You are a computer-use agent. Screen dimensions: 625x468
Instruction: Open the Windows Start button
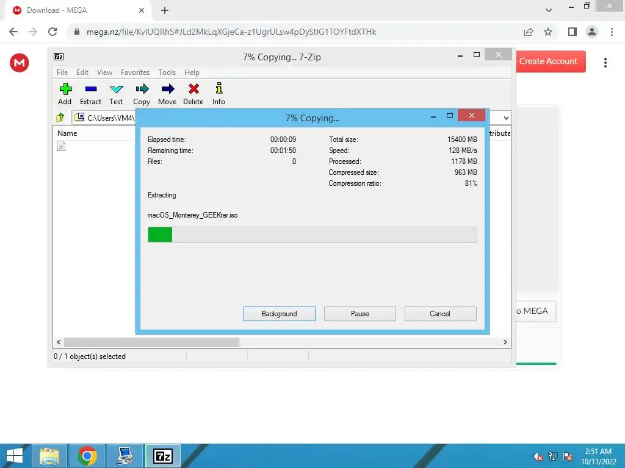click(x=15, y=456)
